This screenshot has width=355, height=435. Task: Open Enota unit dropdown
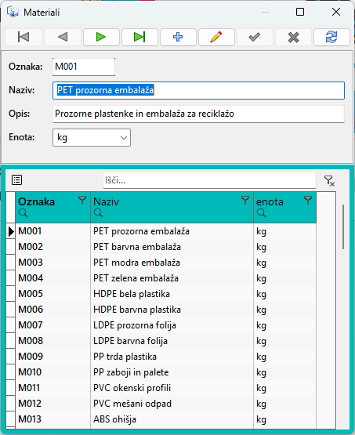coord(92,137)
